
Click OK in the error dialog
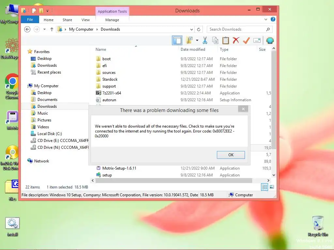tap(231, 155)
